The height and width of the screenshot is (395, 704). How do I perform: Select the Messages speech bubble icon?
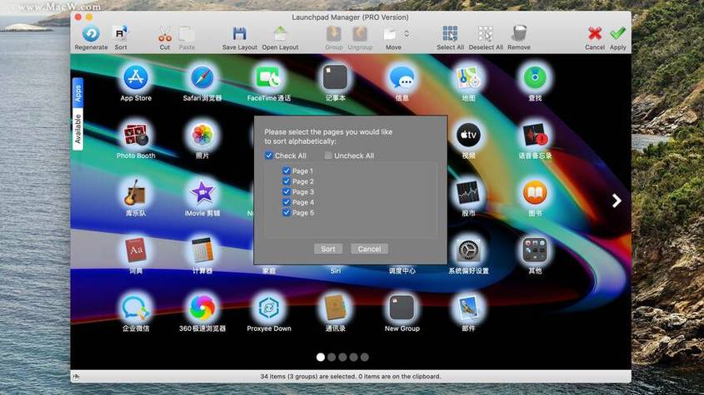pos(402,77)
